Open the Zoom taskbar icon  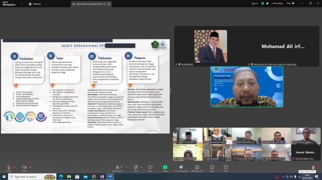(x=110, y=176)
